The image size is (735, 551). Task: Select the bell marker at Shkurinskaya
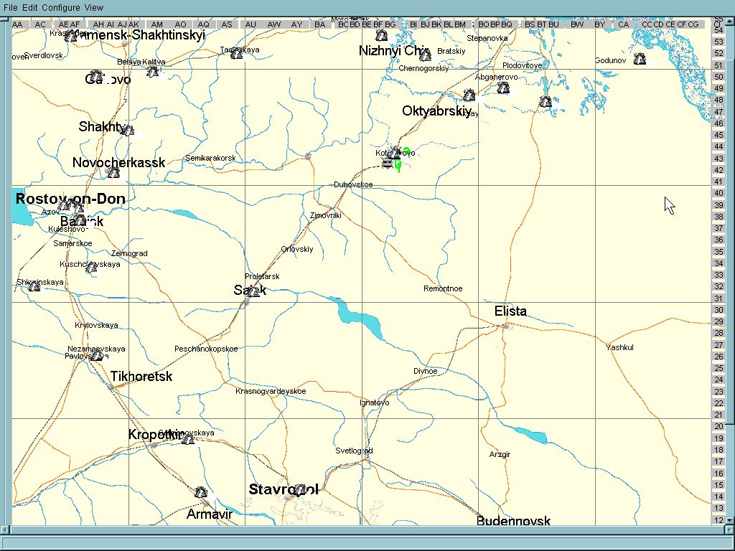click(x=34, y=286)
